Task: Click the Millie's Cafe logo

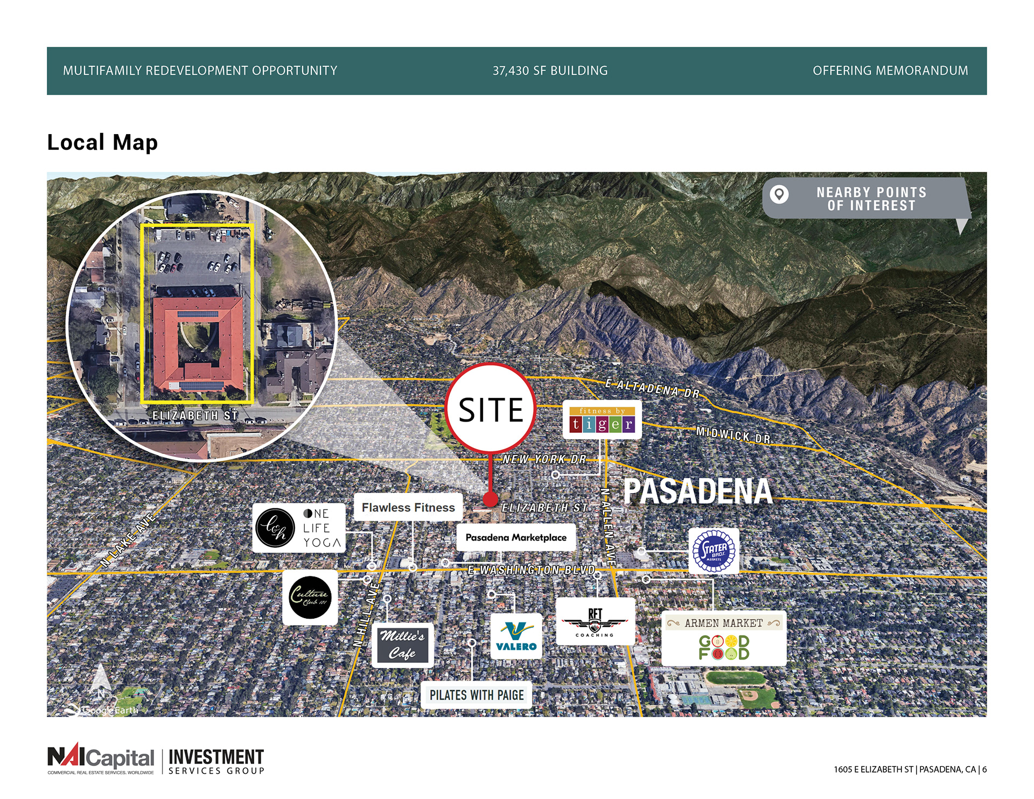Action: tap(402, 645)
